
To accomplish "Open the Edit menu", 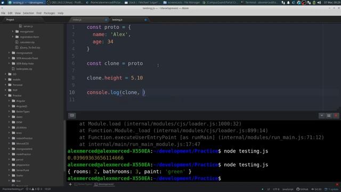I will coord(10,13).
